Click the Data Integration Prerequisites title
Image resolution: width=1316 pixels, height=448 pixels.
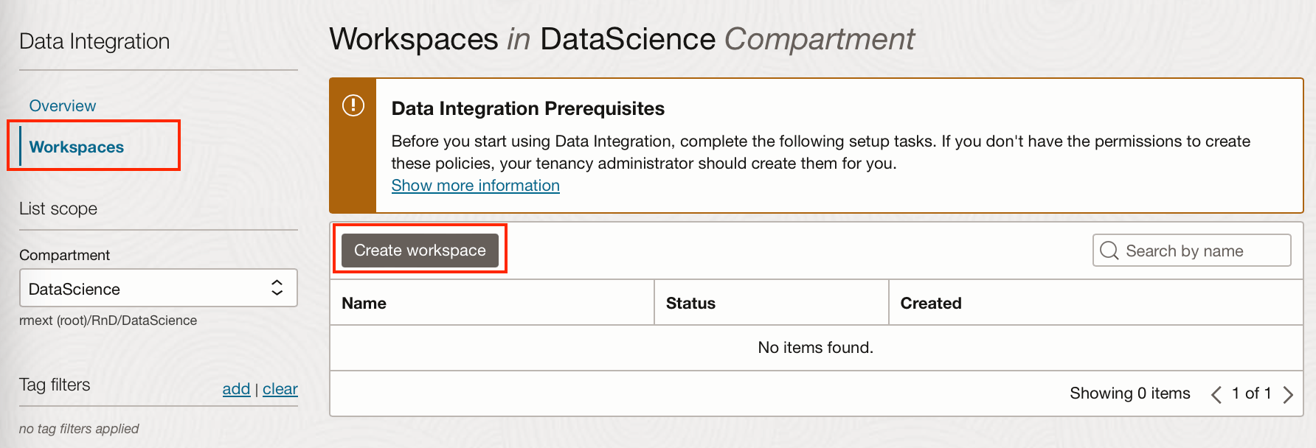tap(527, 109)
